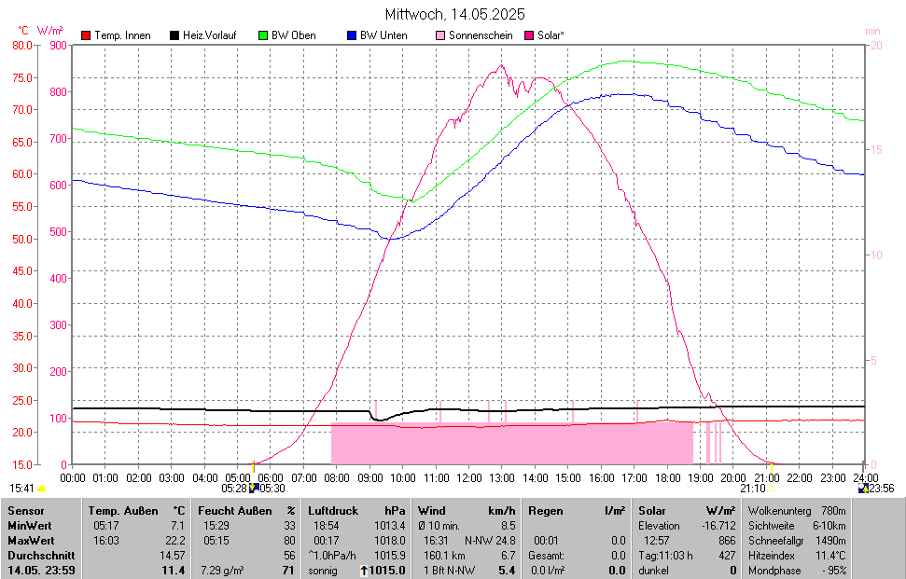Click the Temp. Außen column header
This screenshot has height=579, width=906.
point(123,511)
